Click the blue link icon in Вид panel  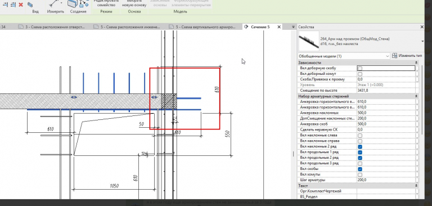30,5
